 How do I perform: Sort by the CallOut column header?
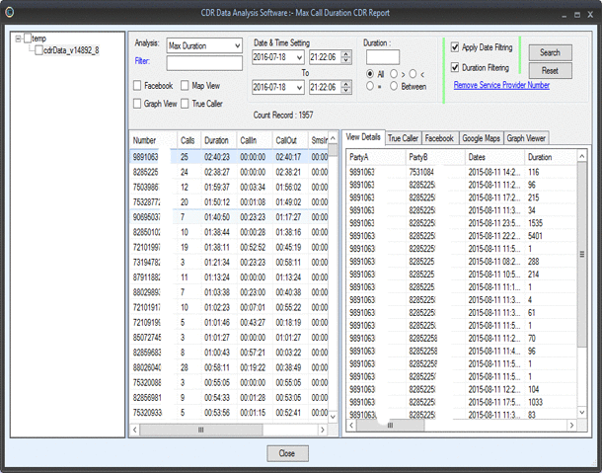tap(290, 140)
